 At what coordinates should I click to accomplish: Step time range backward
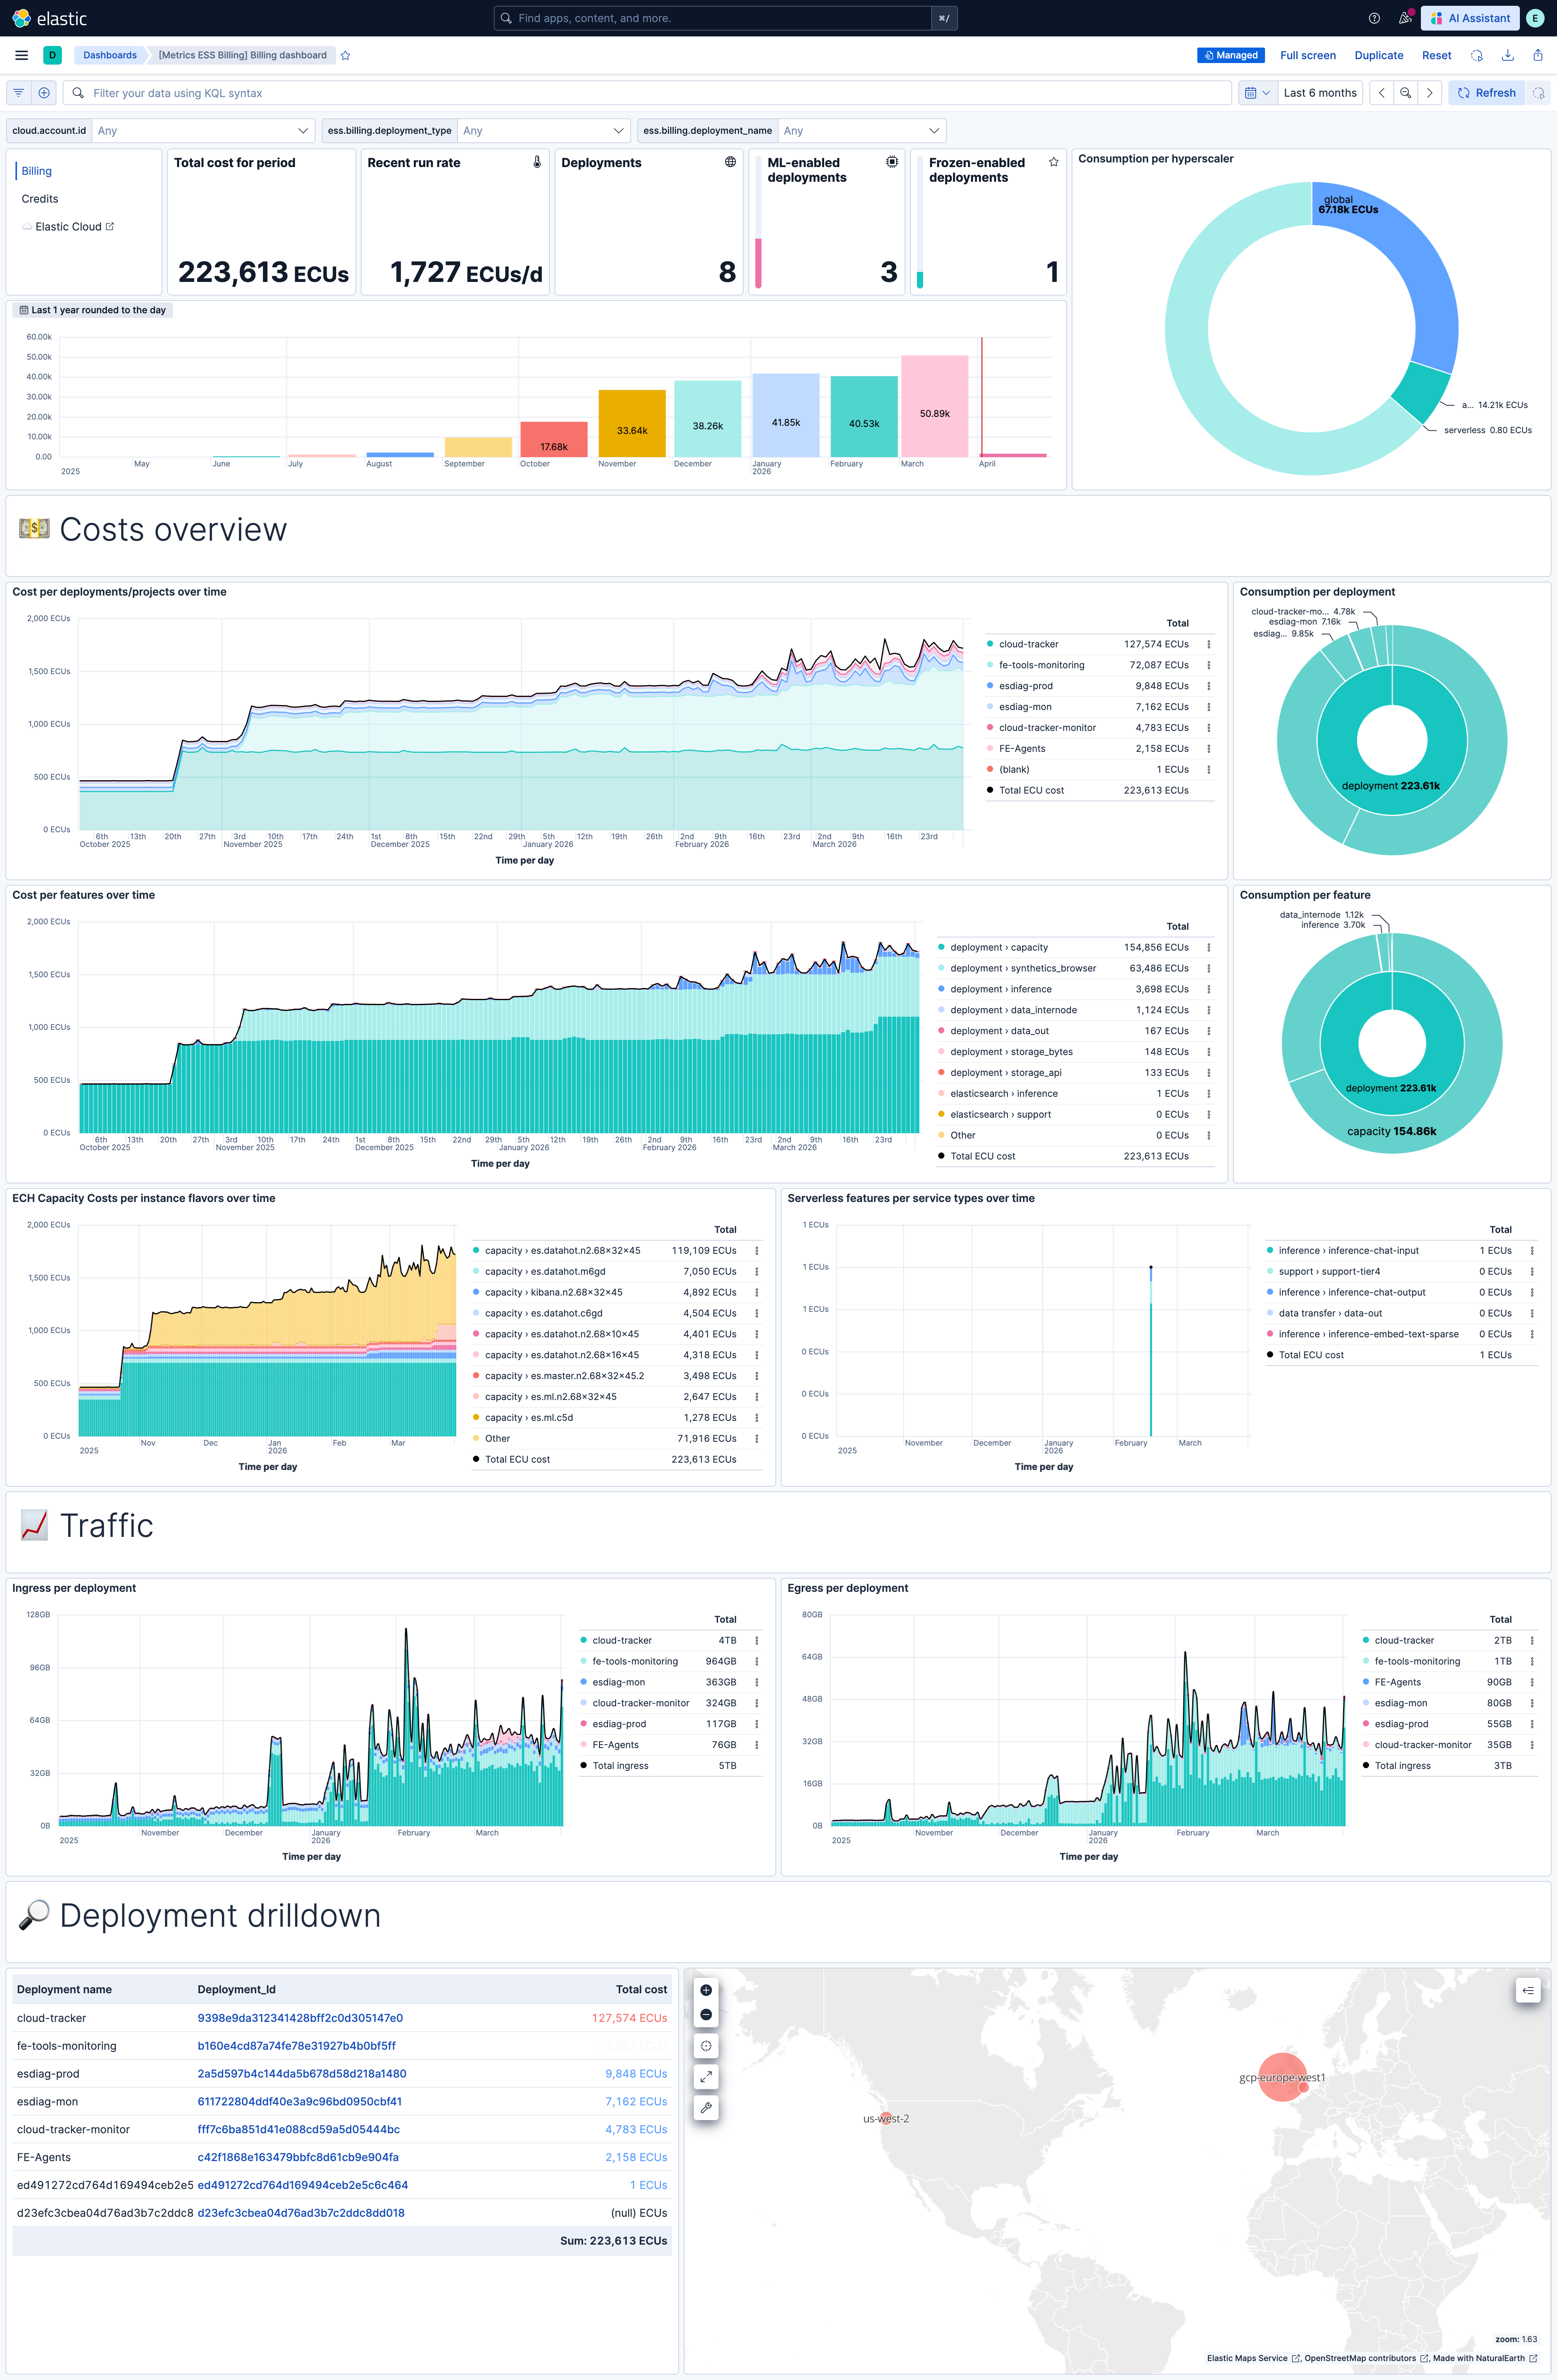pyautogui.click(x=1381, y=93)
